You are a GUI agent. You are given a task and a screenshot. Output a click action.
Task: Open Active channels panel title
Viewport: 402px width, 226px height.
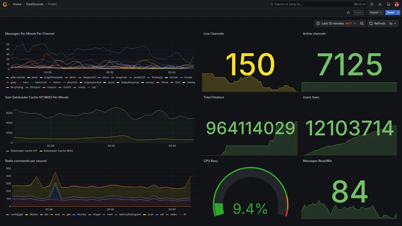pos(314,34)
